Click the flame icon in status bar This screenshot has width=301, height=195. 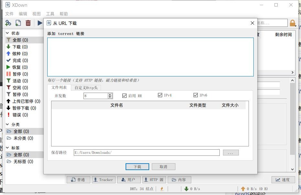coord(162,189)
